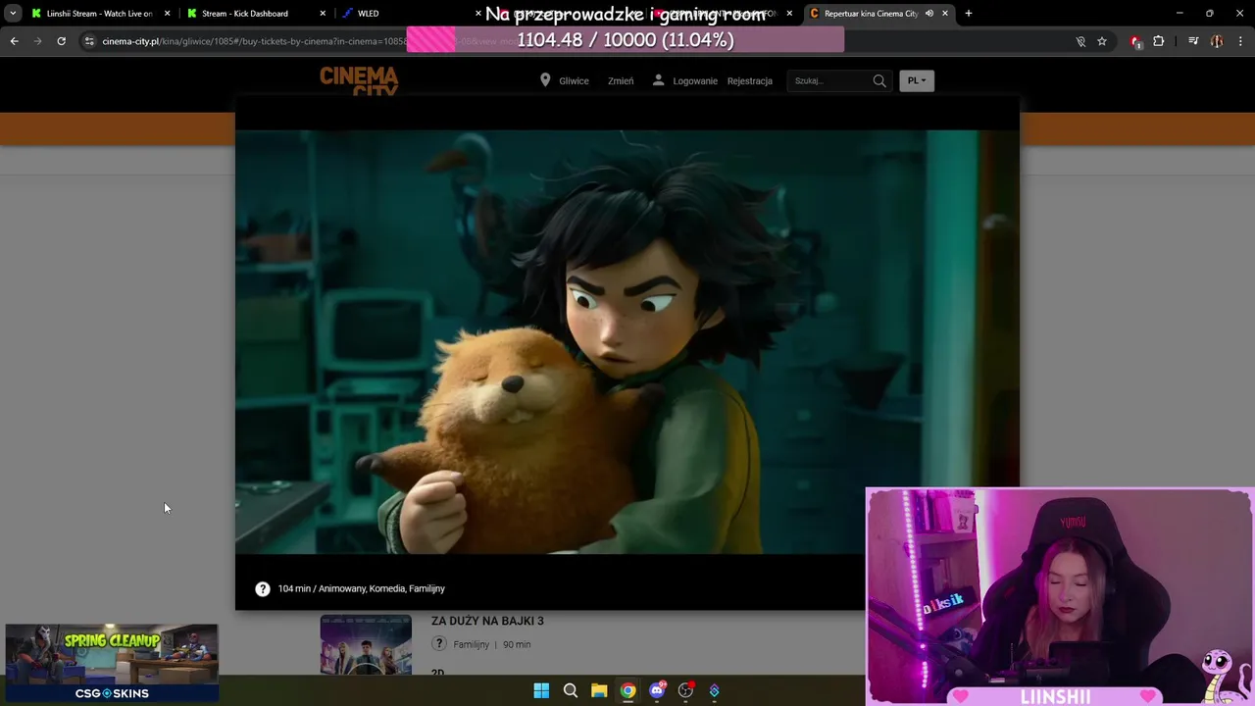Click the search magnifier icon in site header
Viewport: 1255px width, 706px height.
point(879,80)
